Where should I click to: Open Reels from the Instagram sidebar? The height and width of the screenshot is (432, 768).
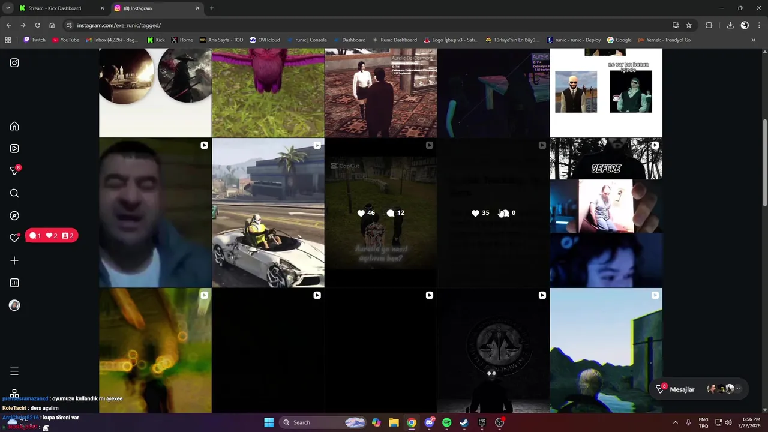pos(14,148)
